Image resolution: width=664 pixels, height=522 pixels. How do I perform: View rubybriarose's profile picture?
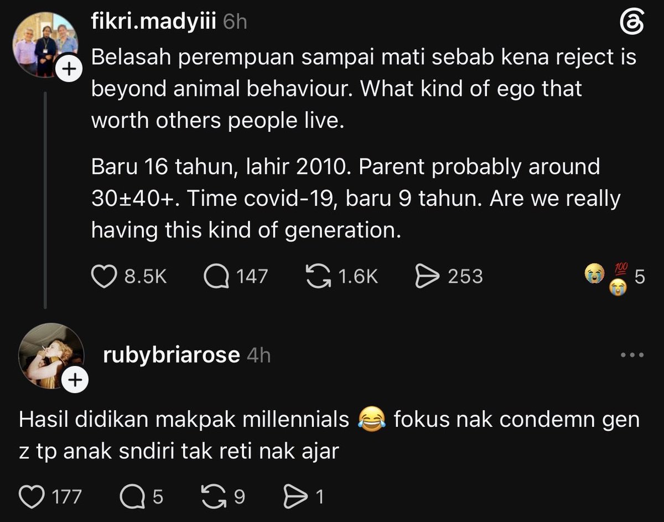51,355
